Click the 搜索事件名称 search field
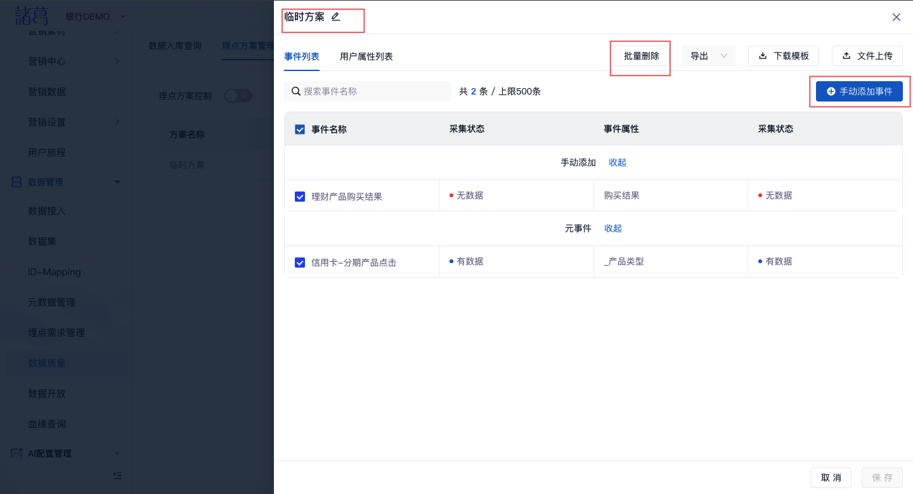The image size is (913, 494). point(374,91)
